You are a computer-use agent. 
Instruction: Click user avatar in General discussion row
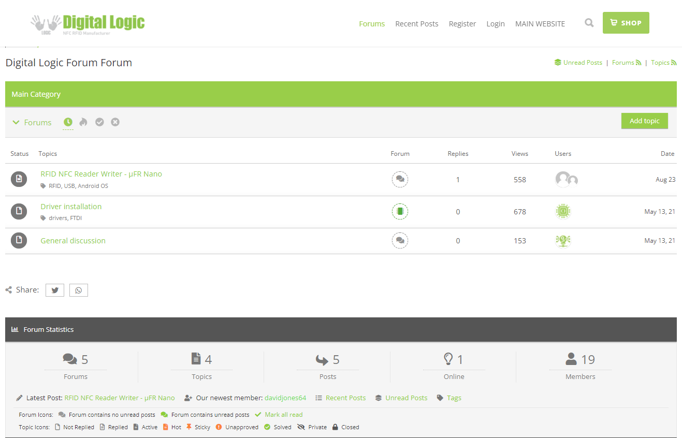point(563,241)
